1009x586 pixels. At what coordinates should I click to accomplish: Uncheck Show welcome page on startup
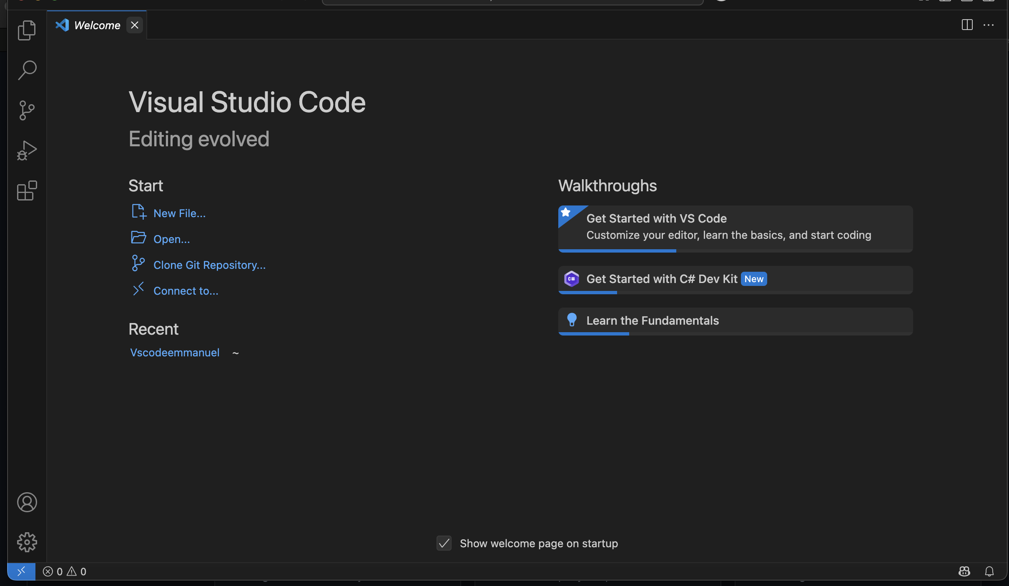pyautogui.click(x=444, y=543)
